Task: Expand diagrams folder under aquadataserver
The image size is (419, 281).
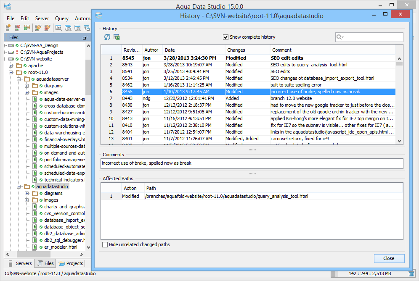Action: pos(27,86)
